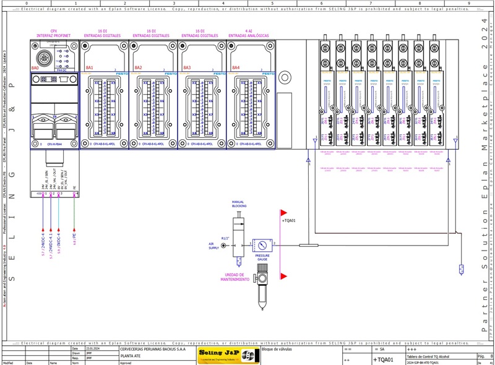Select the silencer symbol at bottom right
The width and height of the screenshot is (495, 365).
[461, 269]
